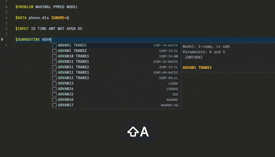
Task: Place cursor after $SUBROUTINE ADVA text
Action: tap(51, 40)
